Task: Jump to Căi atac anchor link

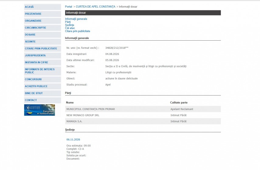Action: pyautogui.click(x=70, y=28)
